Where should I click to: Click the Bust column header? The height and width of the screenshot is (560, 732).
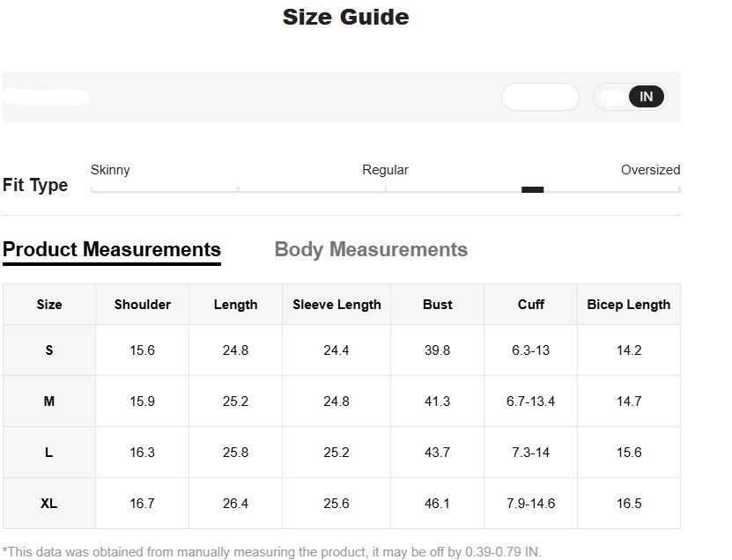[x=437, y=305]
